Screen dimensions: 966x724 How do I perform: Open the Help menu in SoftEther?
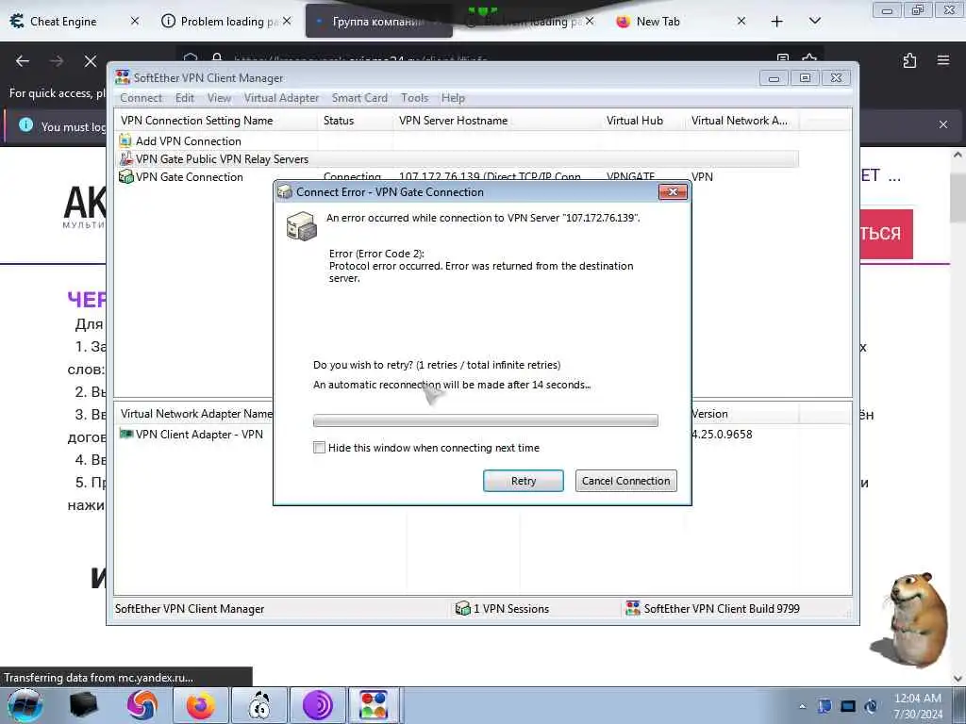point(453,98)
